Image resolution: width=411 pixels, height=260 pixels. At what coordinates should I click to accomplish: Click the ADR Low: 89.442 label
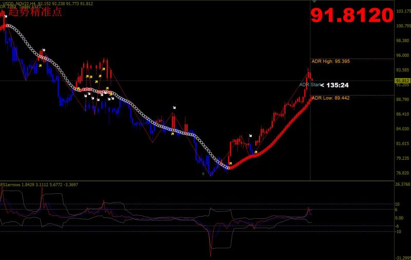pos(330,98)
